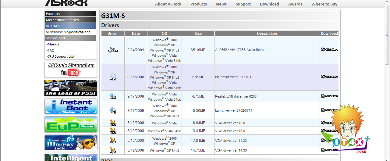The image size is (390, 161).
Task: Click VGA icon for 16.64MB driver
Action: tap(113, 123)
